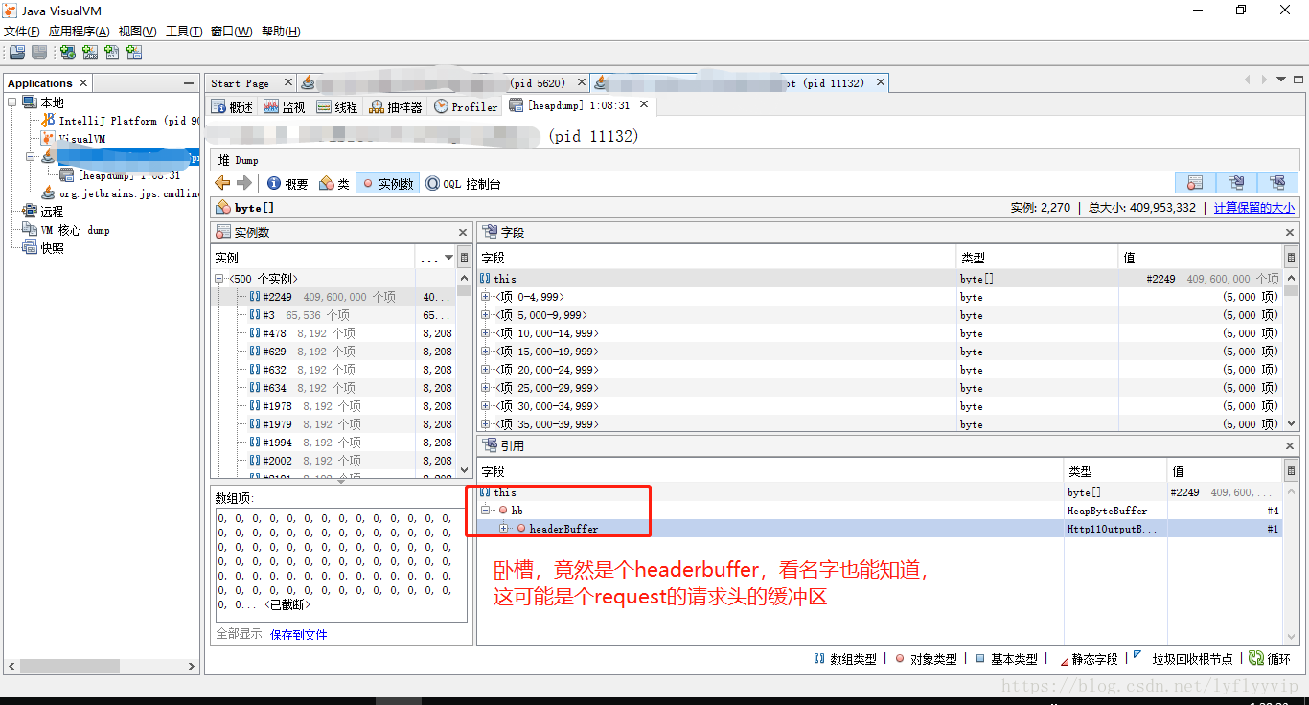
Task: Click the Add Application Snapshot toolbar icon
Action: tap(134, 53)
